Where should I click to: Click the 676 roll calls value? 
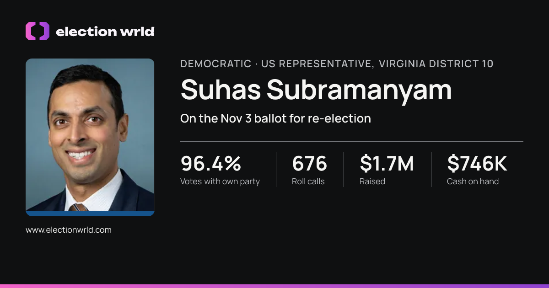310,164
